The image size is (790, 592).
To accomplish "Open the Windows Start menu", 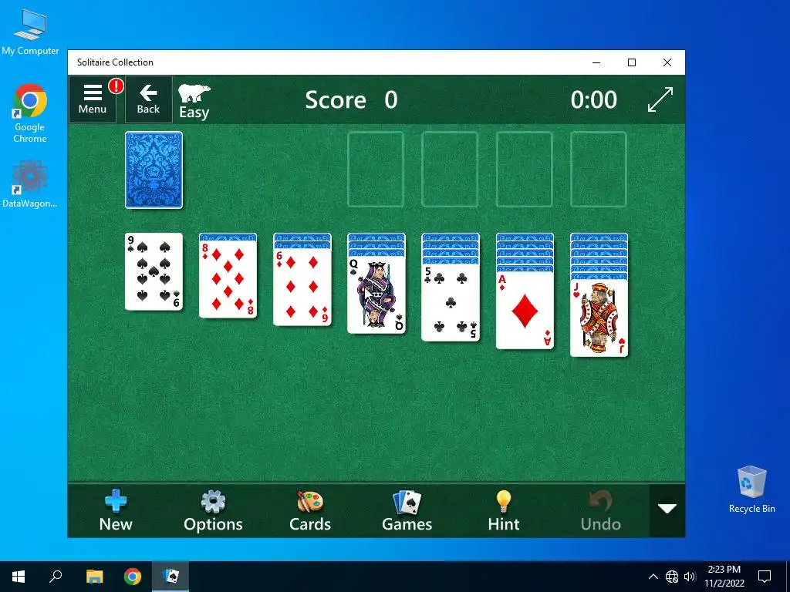I will coord(19,577).
